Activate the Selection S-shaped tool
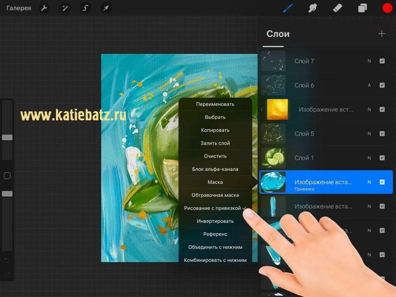The height and width of the screenshot is (297, 396). (85, 8)
